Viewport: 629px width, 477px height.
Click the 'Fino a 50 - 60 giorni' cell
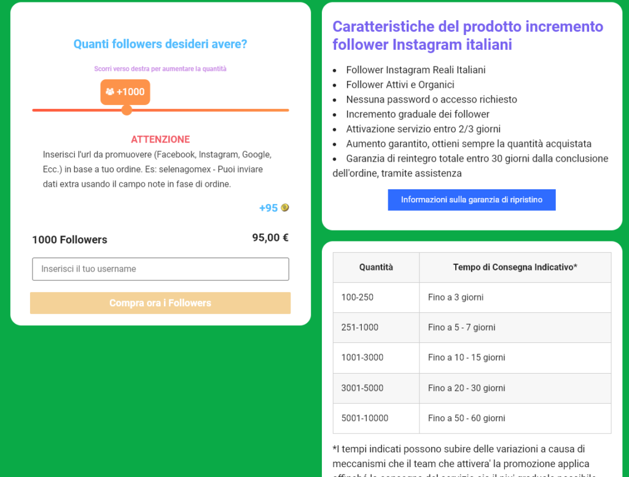point(467,418)
